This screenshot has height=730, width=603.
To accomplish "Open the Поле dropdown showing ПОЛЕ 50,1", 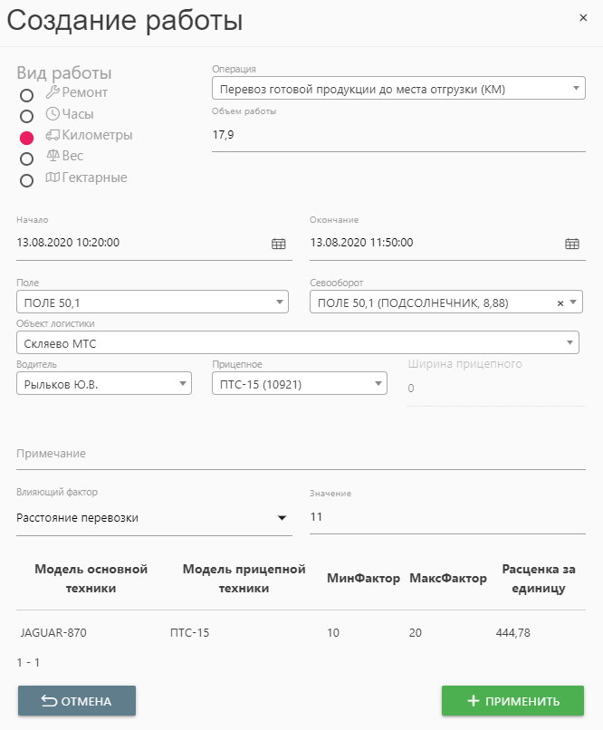I will point(153,303).
